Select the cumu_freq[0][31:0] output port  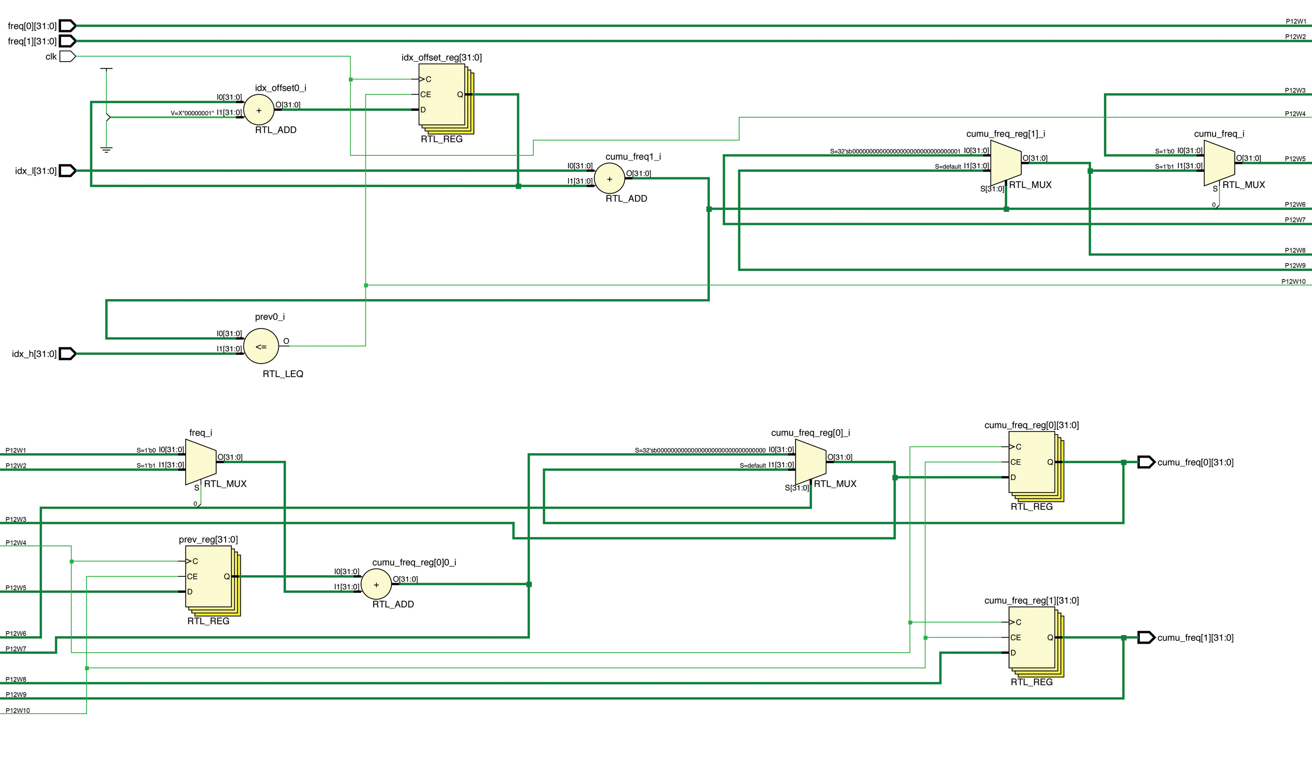tap(1146, 462)
